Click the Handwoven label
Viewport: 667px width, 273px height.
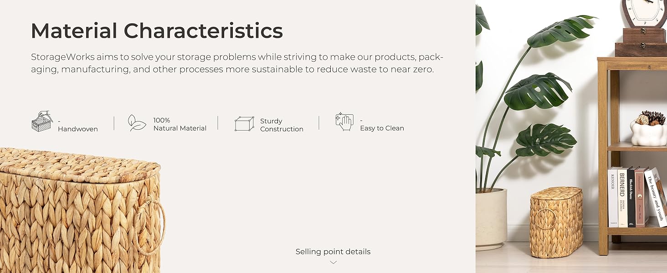pyautogui.click(x=78, y=129)
